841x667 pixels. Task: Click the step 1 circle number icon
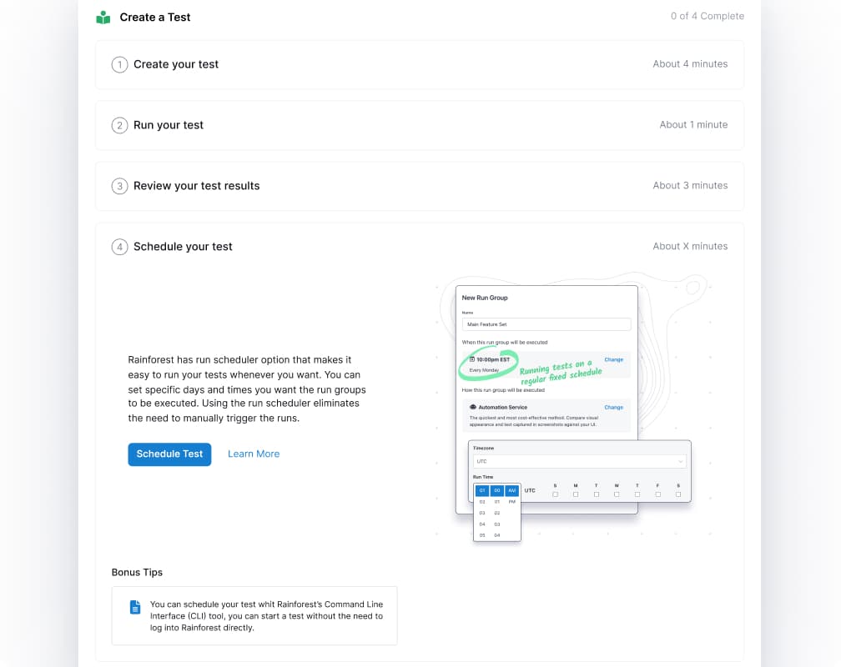click(x=119, y=65)
